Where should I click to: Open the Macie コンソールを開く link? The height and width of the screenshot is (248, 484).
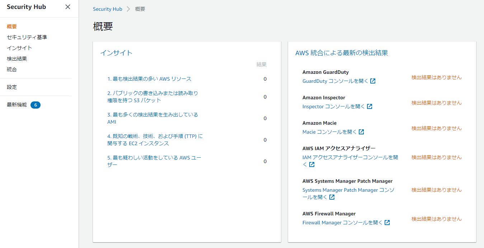tap(330, 132)
